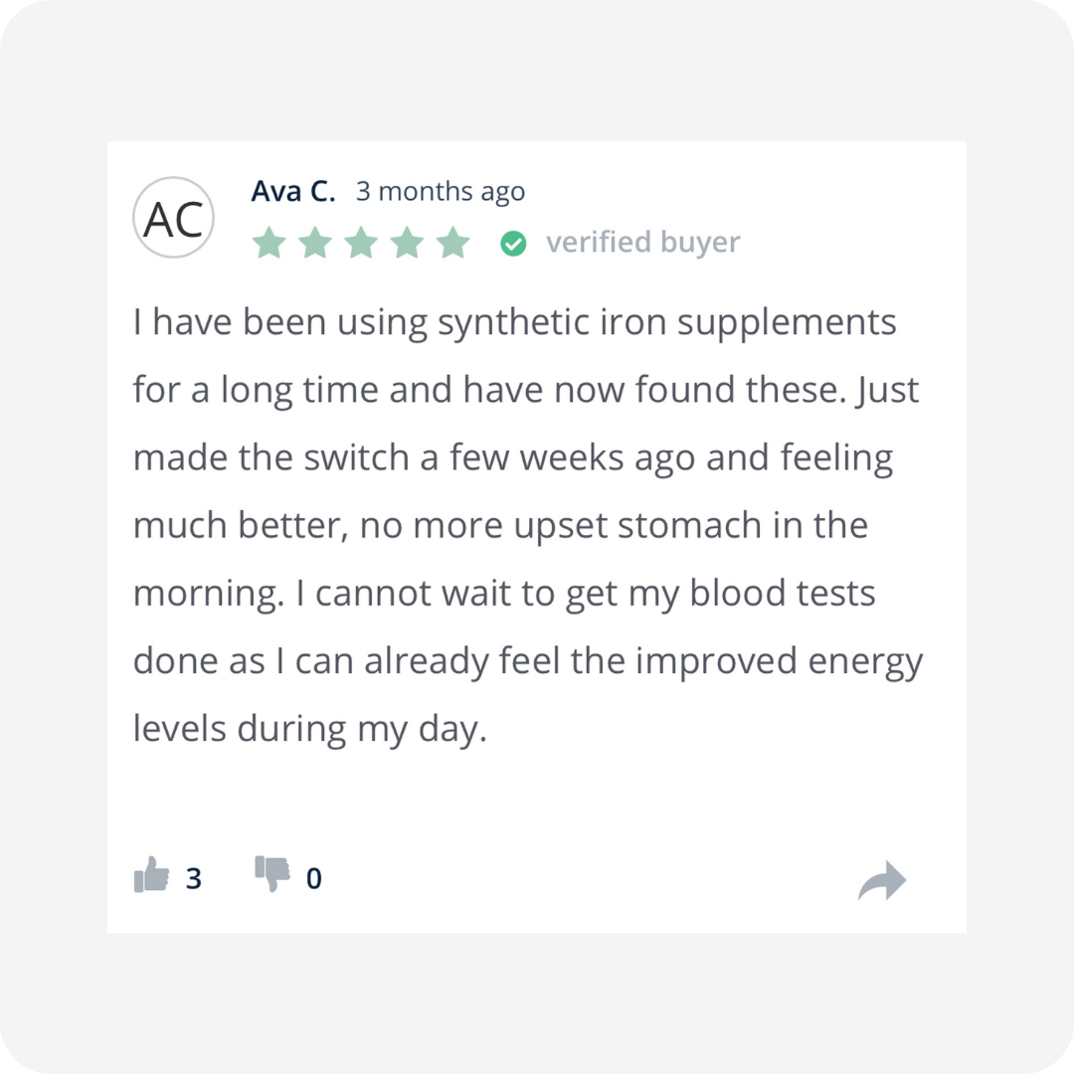Open the AC reviewer avatar

point(173,218)
